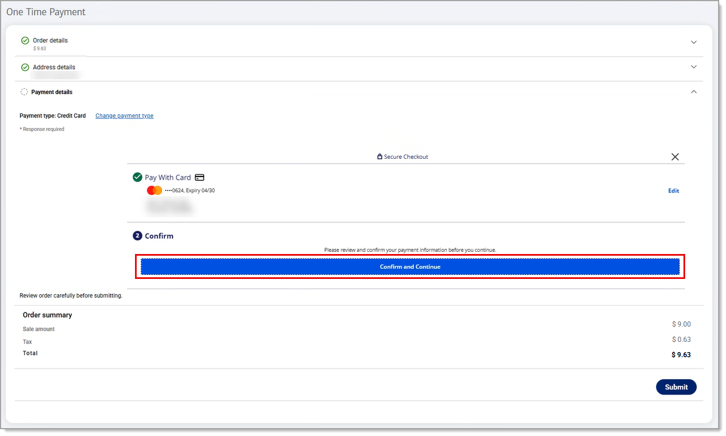Click the green check next to Pay With Card

[x=137, y=177]
